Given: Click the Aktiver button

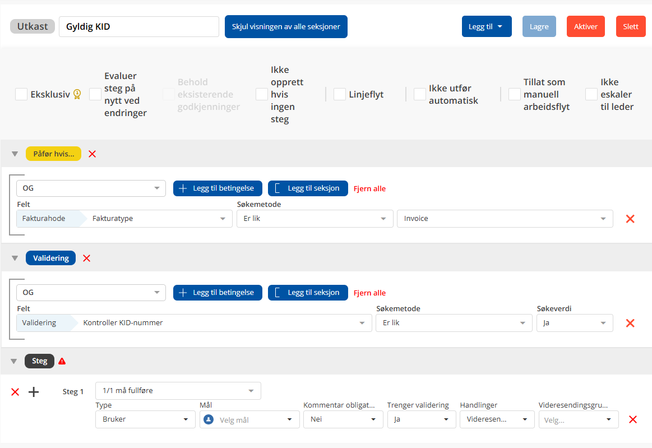Looking at the screenshot, I should (585, 26).
